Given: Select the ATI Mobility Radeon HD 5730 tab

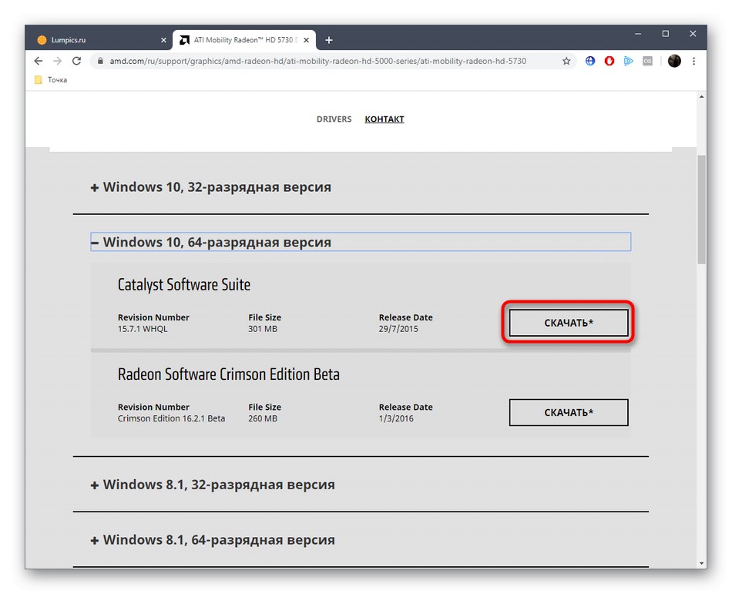Looking at the screenshot, I should click(x=244, y=40).
